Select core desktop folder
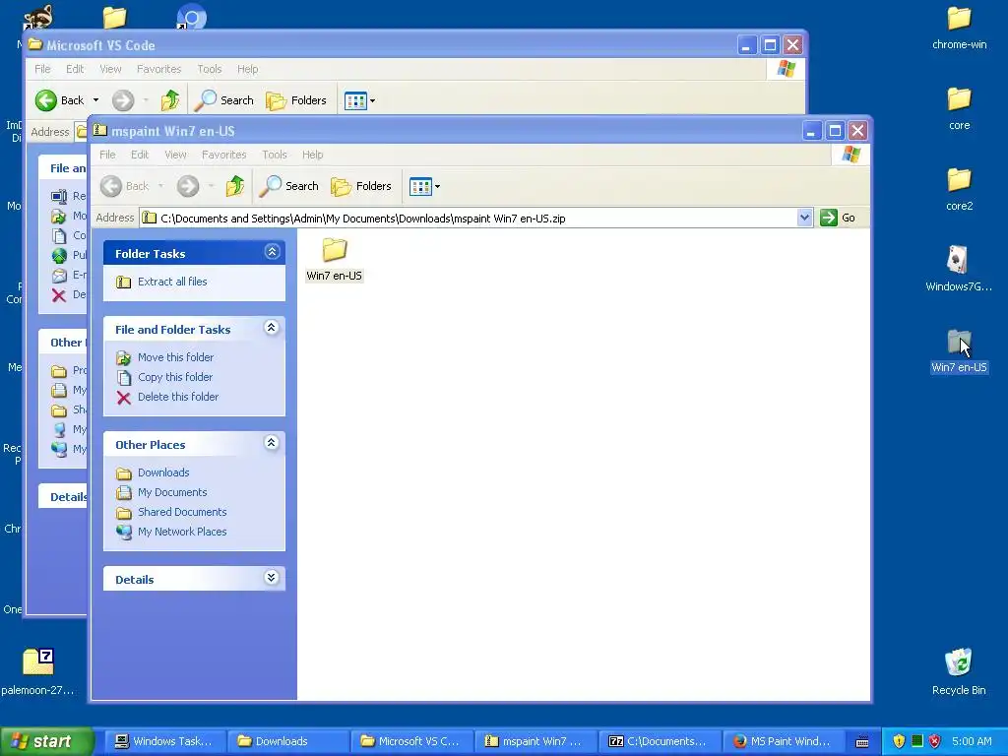Screen dimensions: 1008x756 (x=959, y=109)
